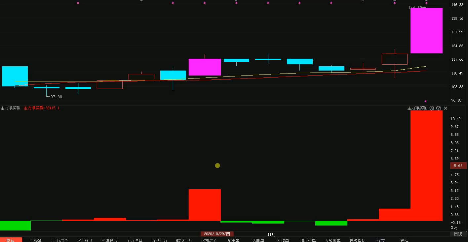
Task: Select the 机构单 tab
Action: pyautogui.click(x=283, y=240)
